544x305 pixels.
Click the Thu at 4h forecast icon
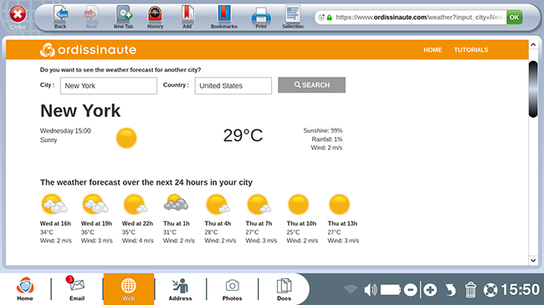coord(218,204)
